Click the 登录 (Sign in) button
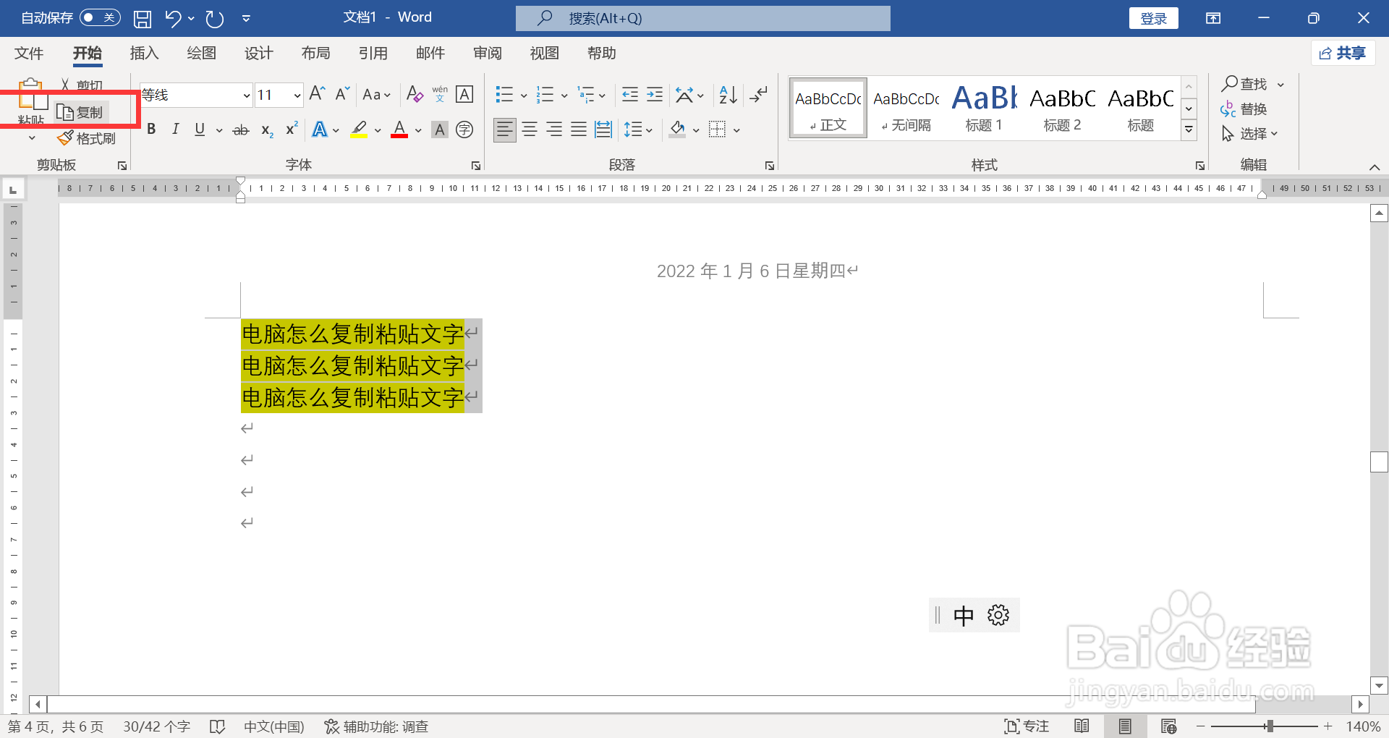Screen dimensions: 1389x738 click(x=1153, y=17)
